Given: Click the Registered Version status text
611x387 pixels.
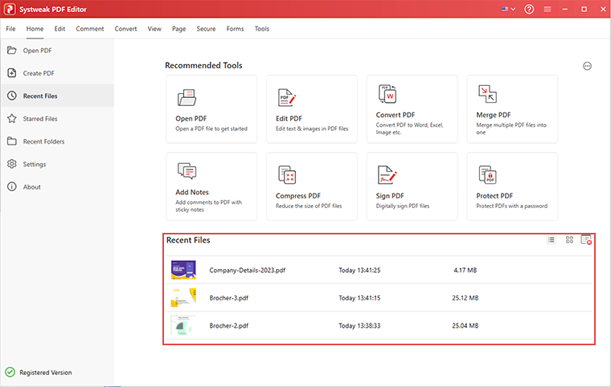Looking at the screenshot, I should point(46,373).
